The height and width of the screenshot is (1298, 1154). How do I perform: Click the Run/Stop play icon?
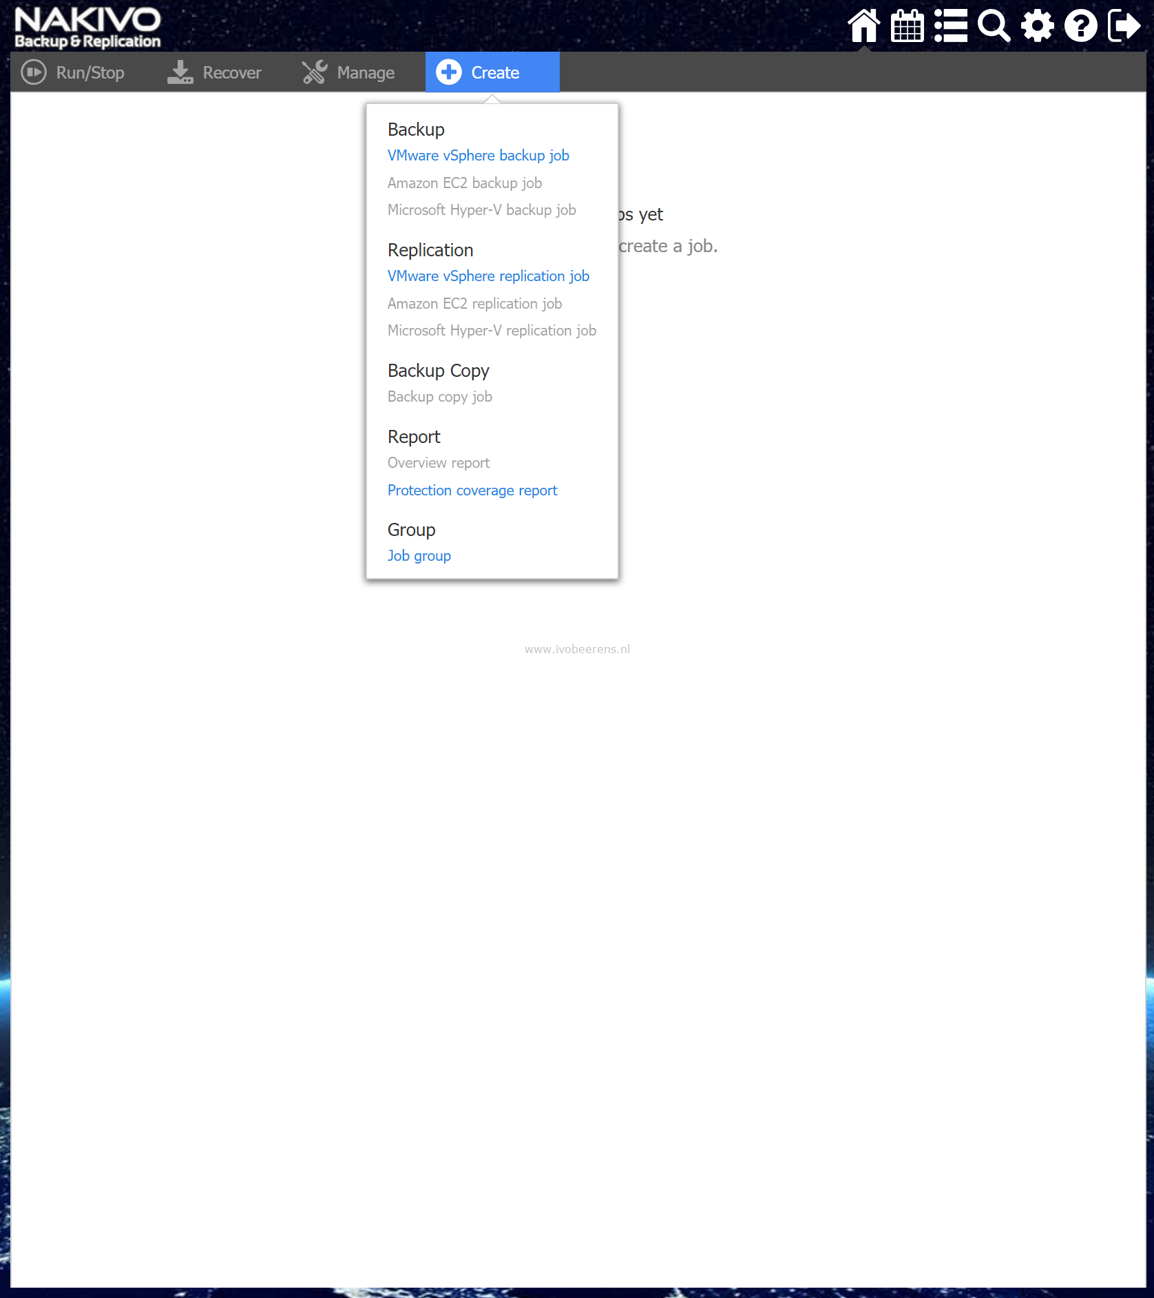coord(34,72)
